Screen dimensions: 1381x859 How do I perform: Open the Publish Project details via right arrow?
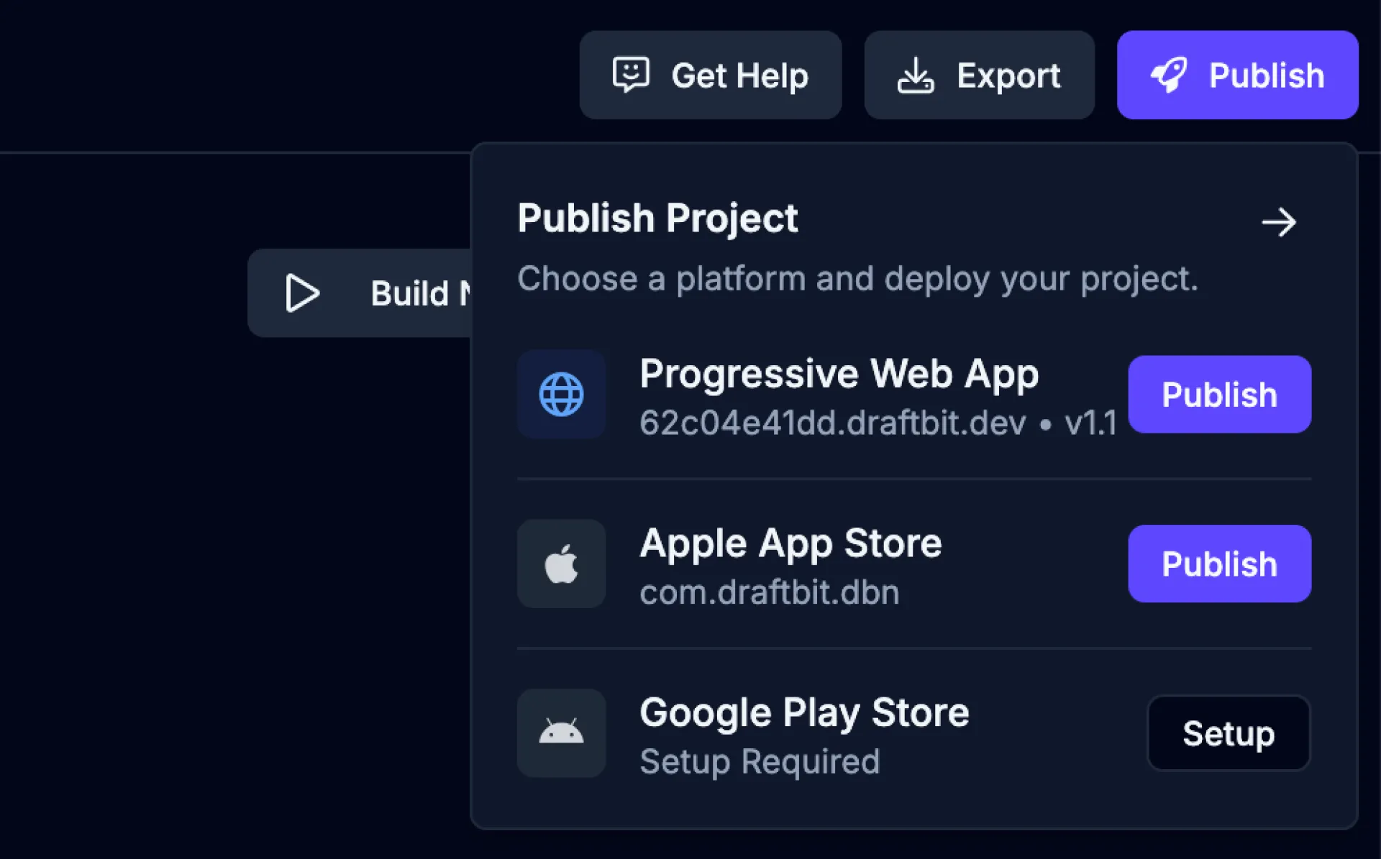pyautogui.click(x=1280, y=222)
